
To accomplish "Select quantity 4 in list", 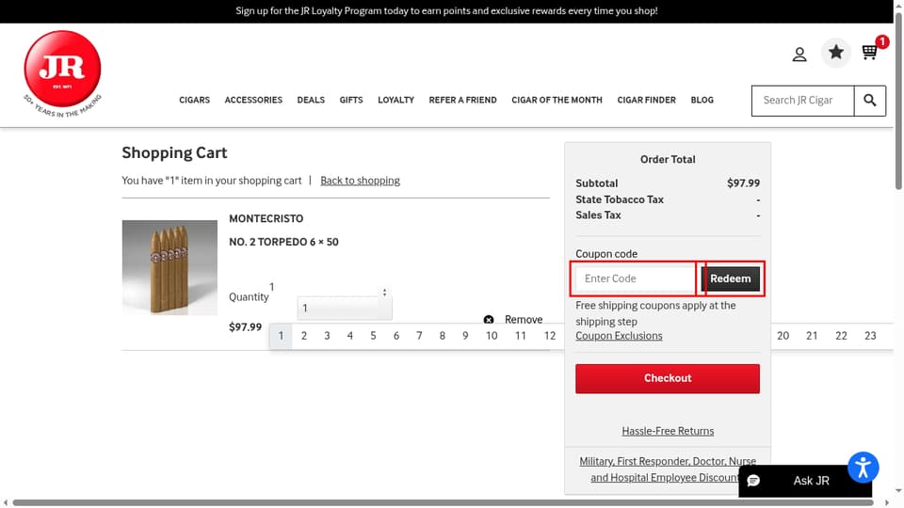I will (350, 336).
